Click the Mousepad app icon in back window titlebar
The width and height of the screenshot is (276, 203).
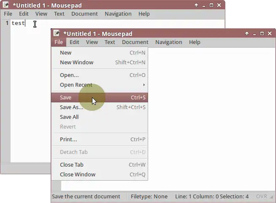click(x=5, y=5)
